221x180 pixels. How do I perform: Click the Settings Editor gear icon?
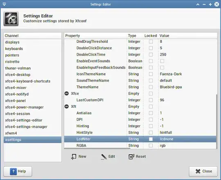click(11, 19)
